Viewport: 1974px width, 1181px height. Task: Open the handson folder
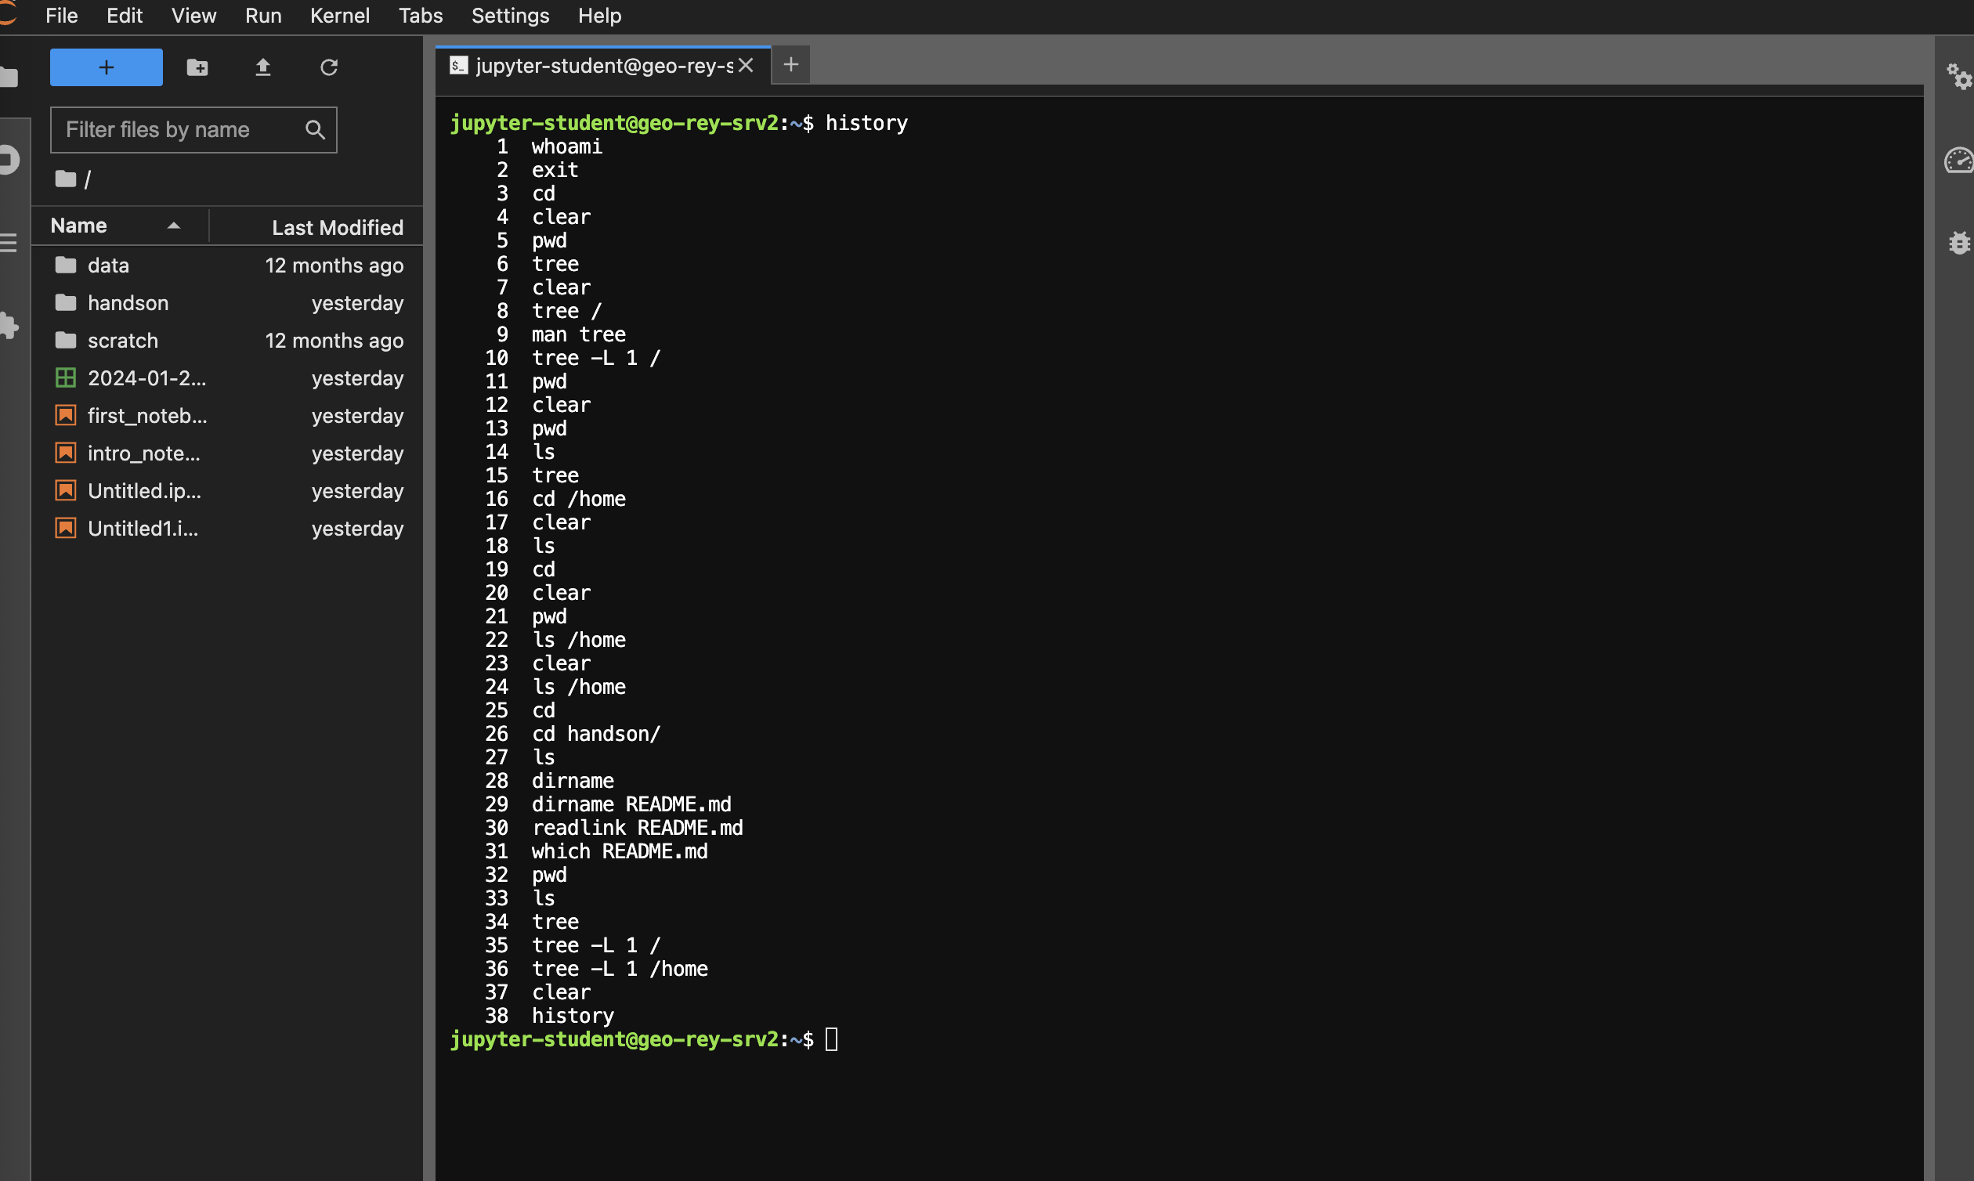coord(128,303)
